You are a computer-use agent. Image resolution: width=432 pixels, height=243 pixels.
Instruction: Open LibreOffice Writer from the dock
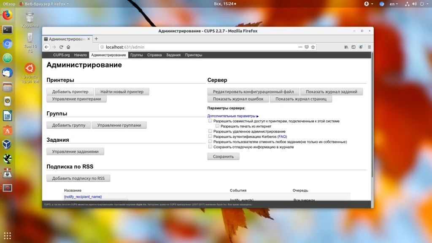pyautogui.click(x=8, y=116)
